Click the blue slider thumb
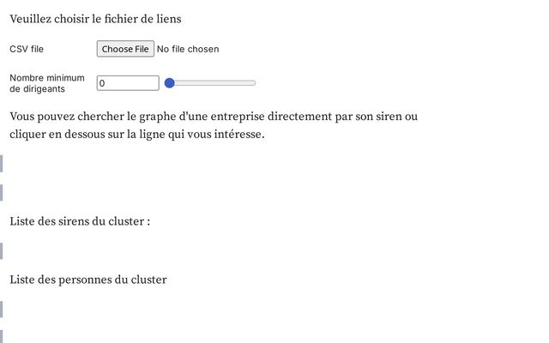The width and height of the screenshot is (549, 343). pyautogui.click(x=170, y=83)
